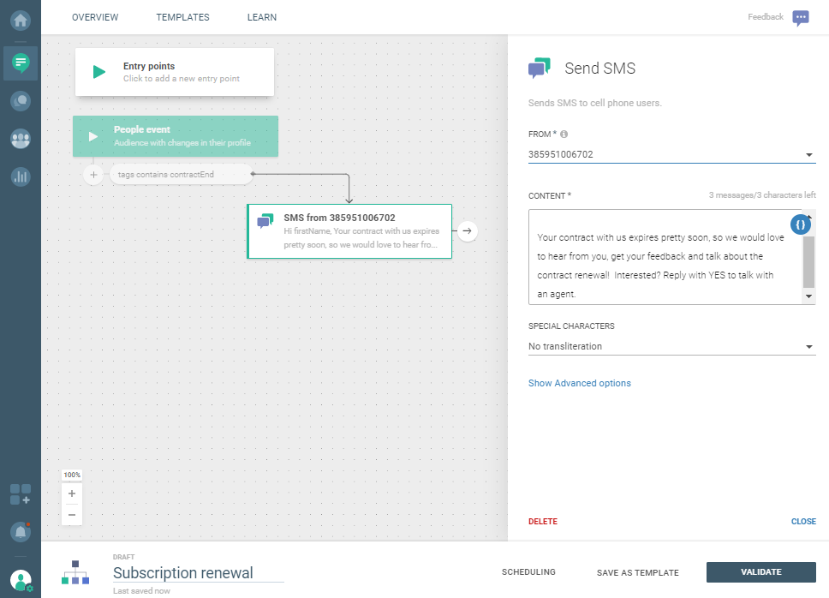
Task: Switch to the Templates tab
Action: click(182, 17)
